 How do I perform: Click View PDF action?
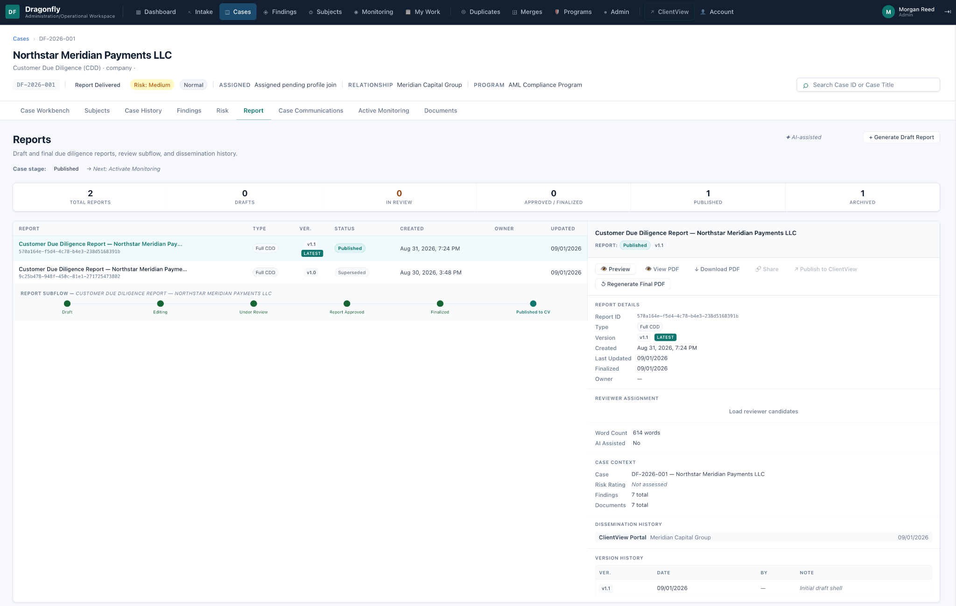pos(662,269)
